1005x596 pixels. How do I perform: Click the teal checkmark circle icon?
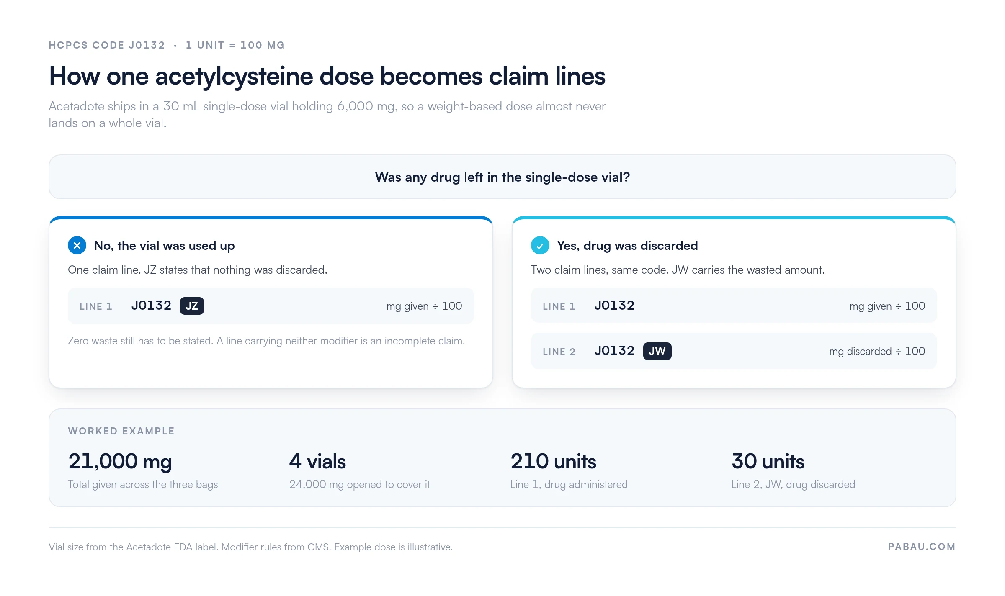point(540,246)
